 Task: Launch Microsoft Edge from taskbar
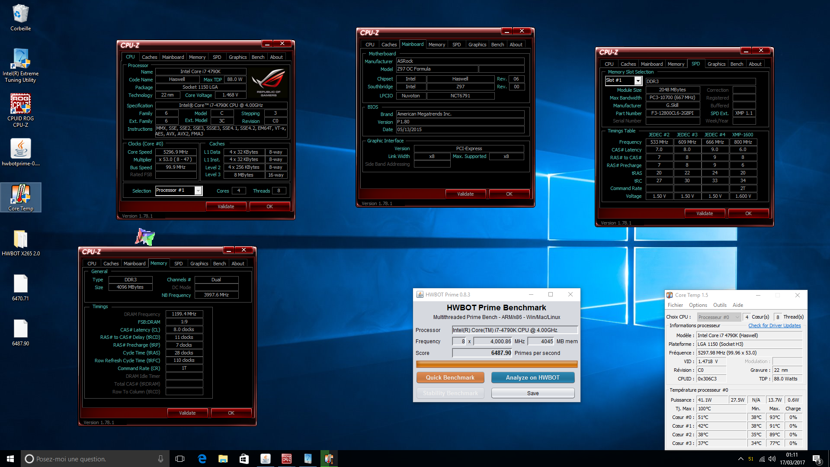[x=202, y=459]
